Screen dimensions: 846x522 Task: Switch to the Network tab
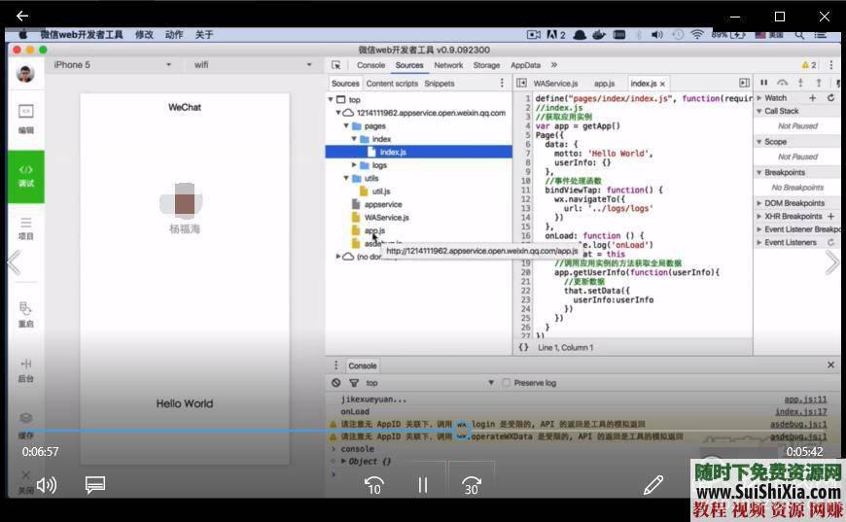tap(448, 65)
